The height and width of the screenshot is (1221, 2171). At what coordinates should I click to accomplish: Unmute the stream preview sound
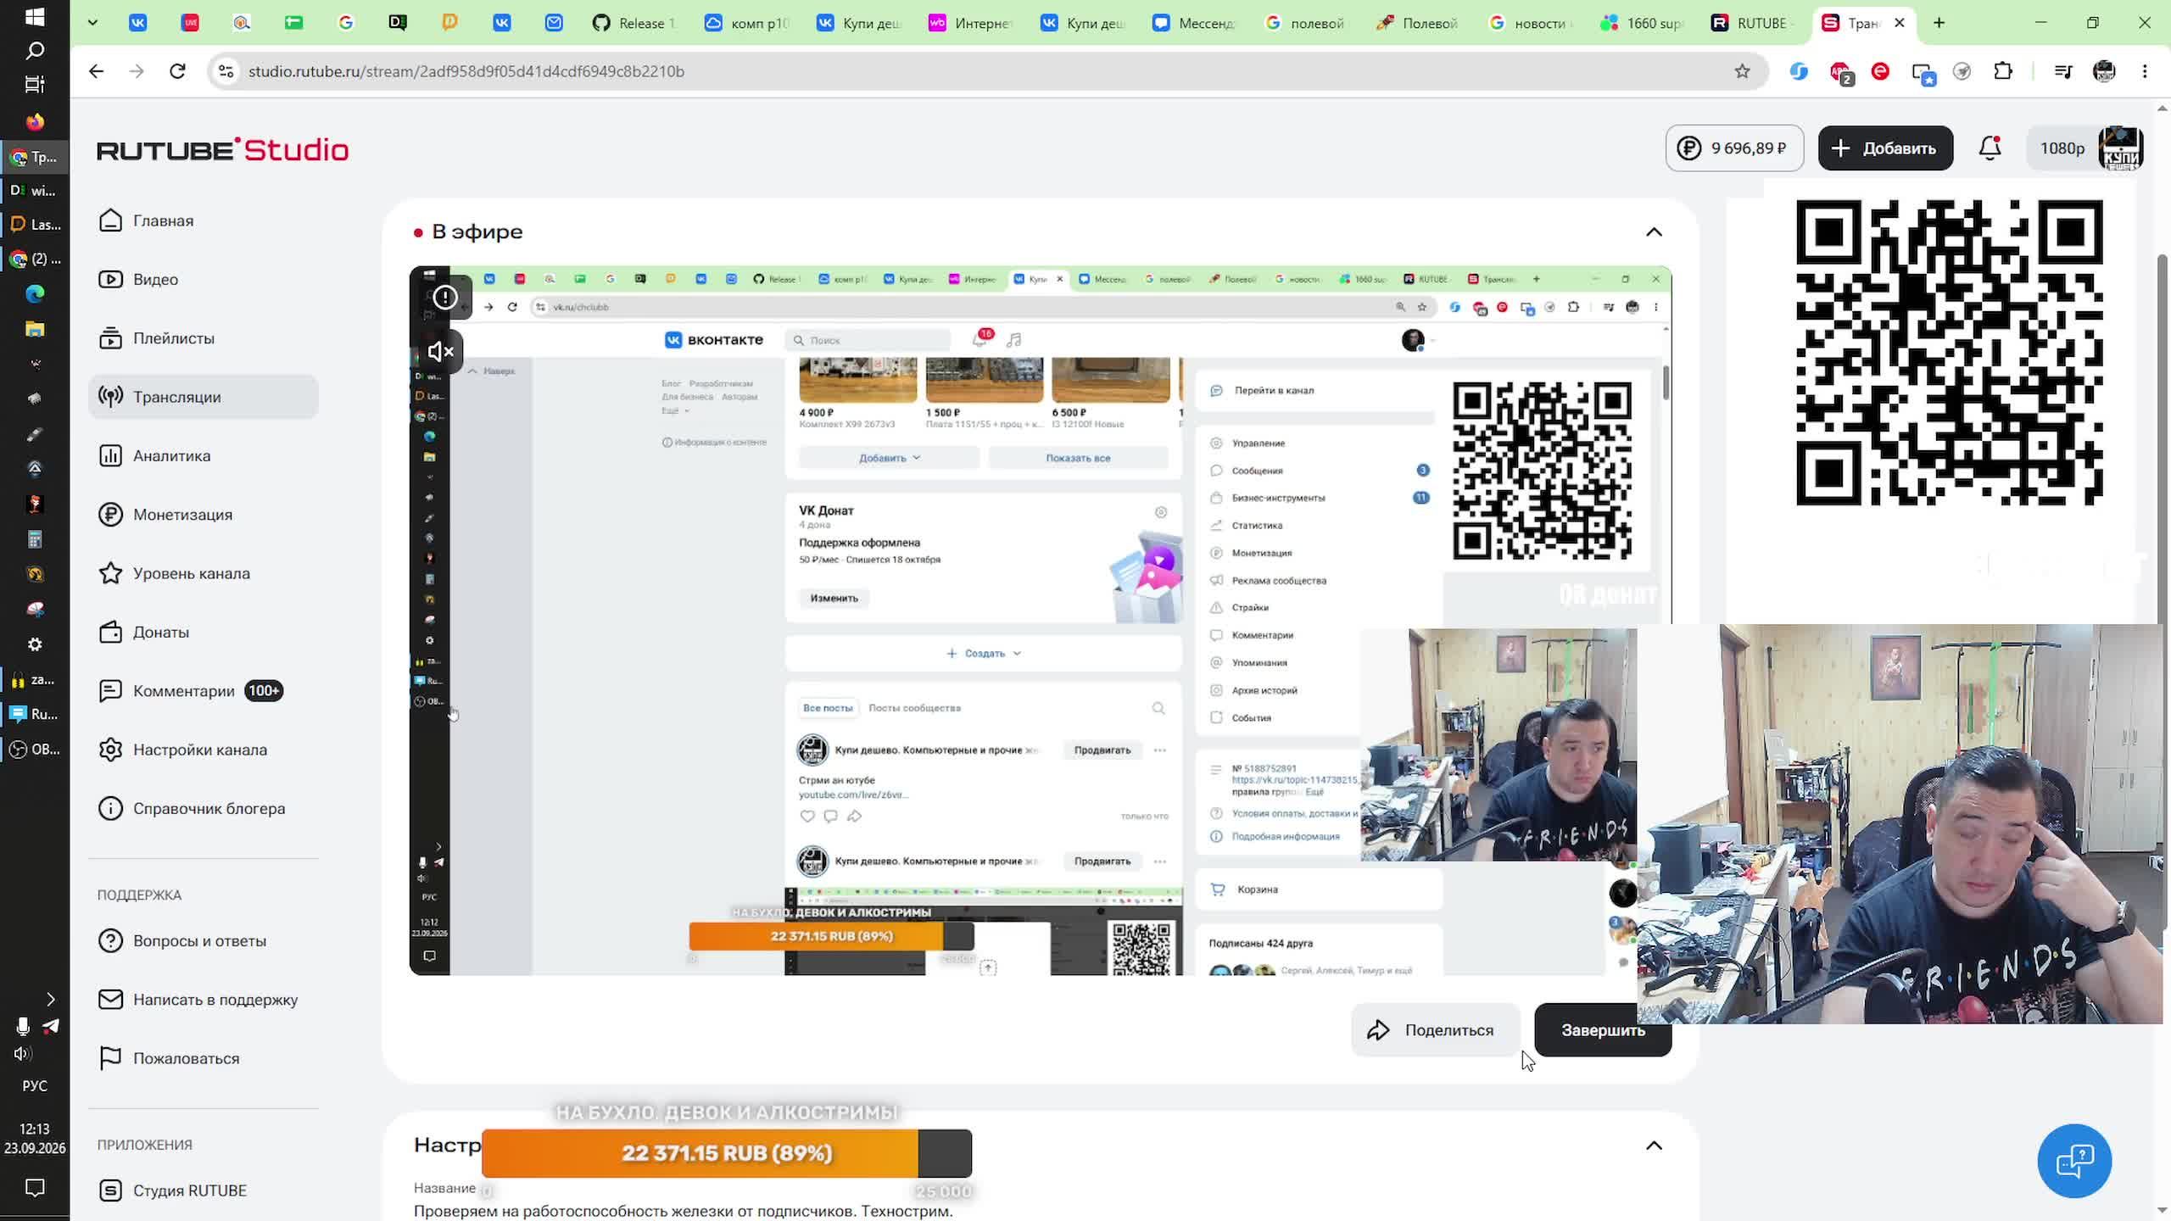tap(441, 351)
